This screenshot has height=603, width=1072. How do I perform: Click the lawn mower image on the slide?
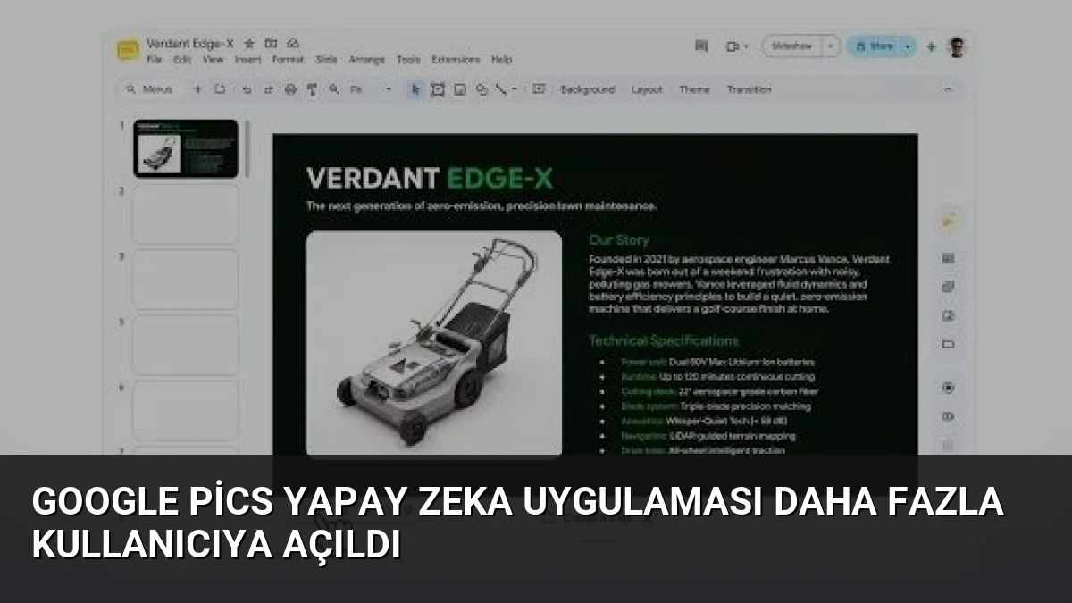pos(434,344)
